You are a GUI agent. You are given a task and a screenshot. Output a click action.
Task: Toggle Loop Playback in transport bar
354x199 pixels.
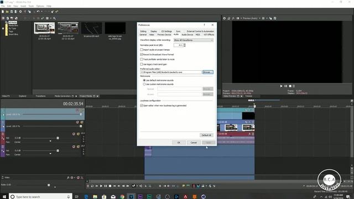(92, 186)
